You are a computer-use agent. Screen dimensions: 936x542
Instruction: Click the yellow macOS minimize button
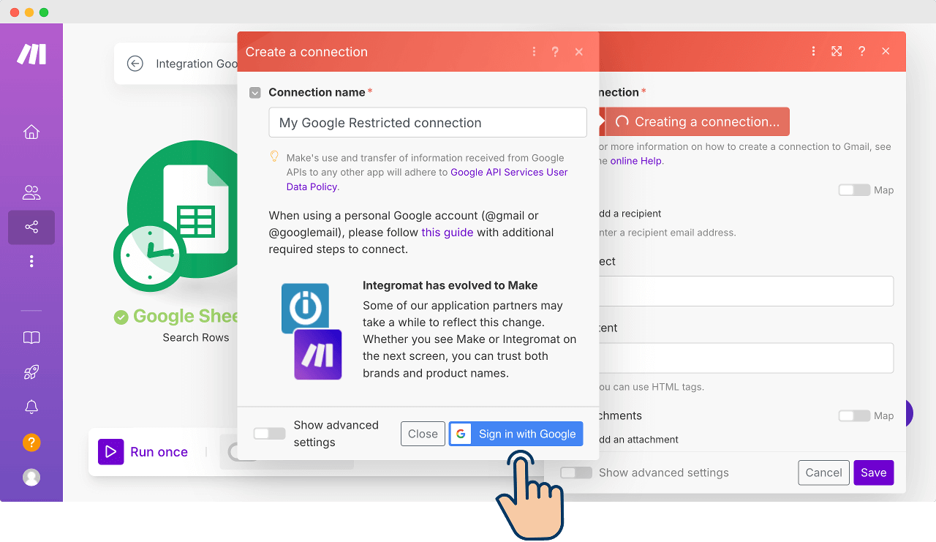click(29, 12)
